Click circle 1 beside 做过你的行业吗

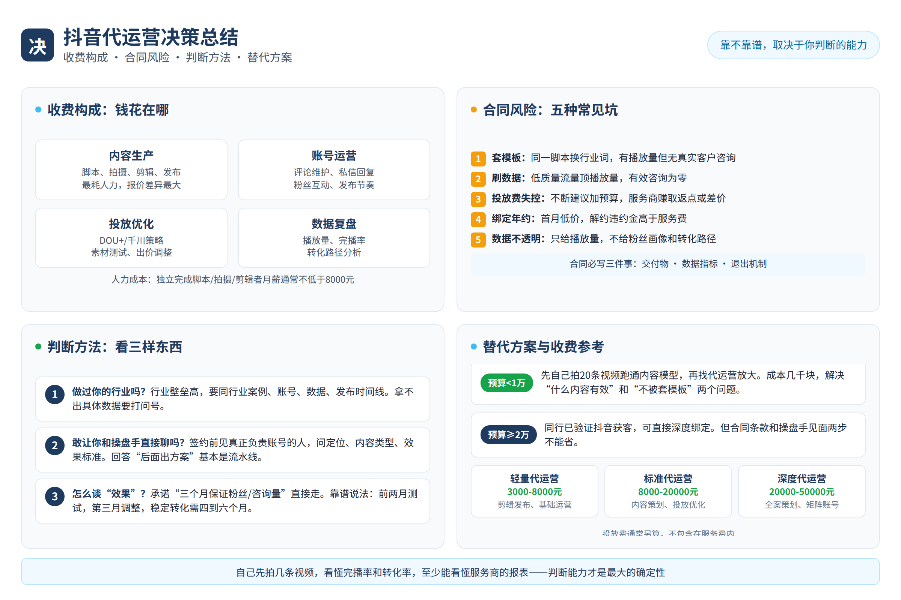coord(55,394)
